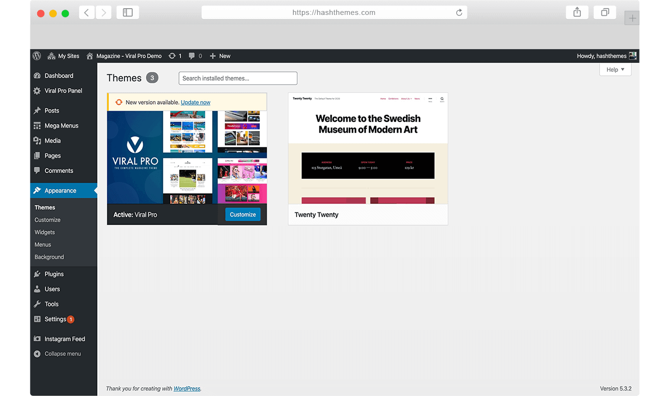Open Howdy, hashthemes account menu

(607, 56)
